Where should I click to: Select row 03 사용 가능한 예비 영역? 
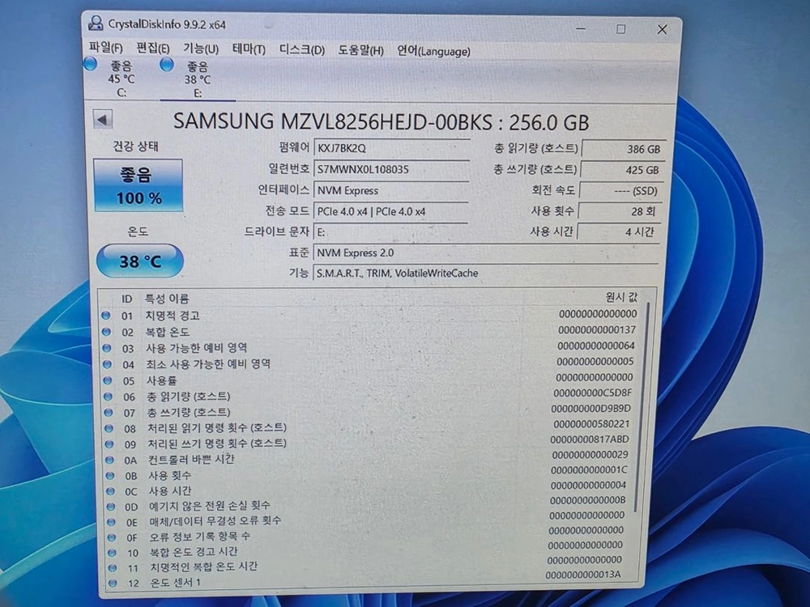370,347
